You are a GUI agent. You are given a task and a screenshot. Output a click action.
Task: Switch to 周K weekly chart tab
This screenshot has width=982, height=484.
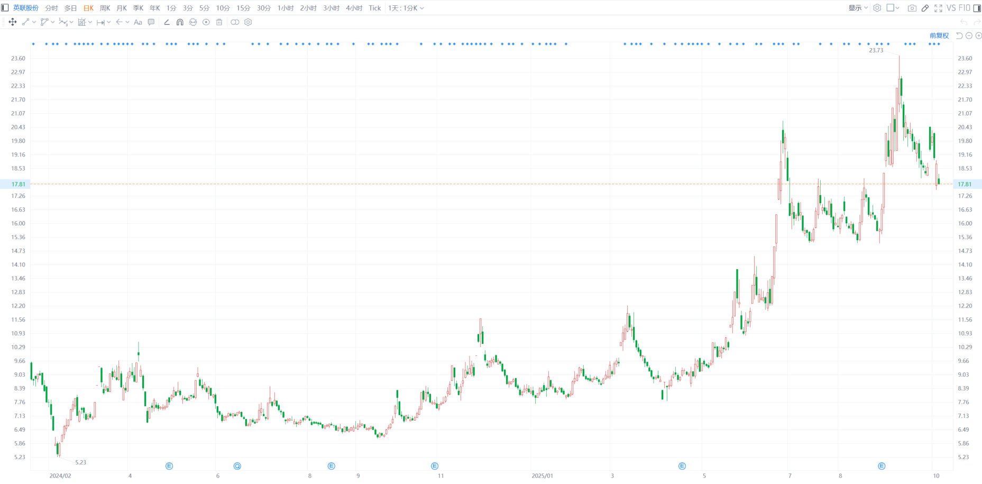[105, 8]
